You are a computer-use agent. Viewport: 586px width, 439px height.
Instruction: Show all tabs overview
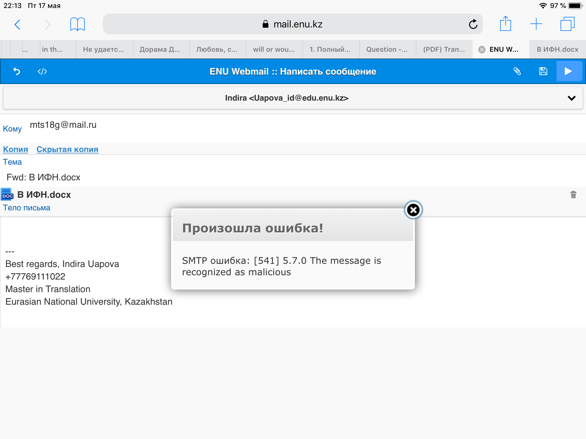[567, 24]
